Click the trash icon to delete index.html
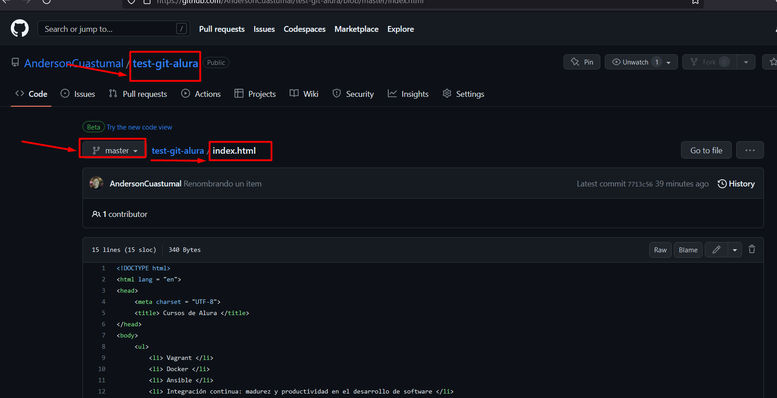This screenshot has height=398, width=777. point(752,250)
